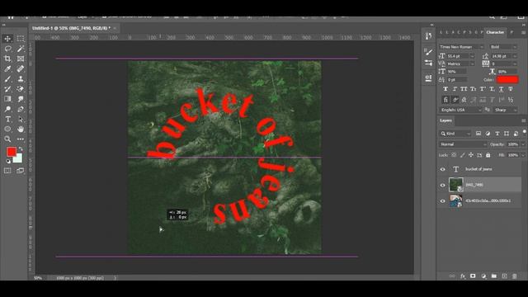Viewport: 528px width, 297px height.
Task: Open the Opacity slider dropdown
Action: coord(523,144)
